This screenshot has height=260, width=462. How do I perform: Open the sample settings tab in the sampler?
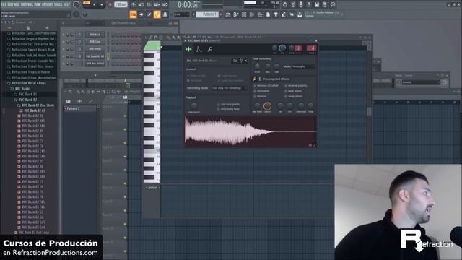[x=188, y=49]
